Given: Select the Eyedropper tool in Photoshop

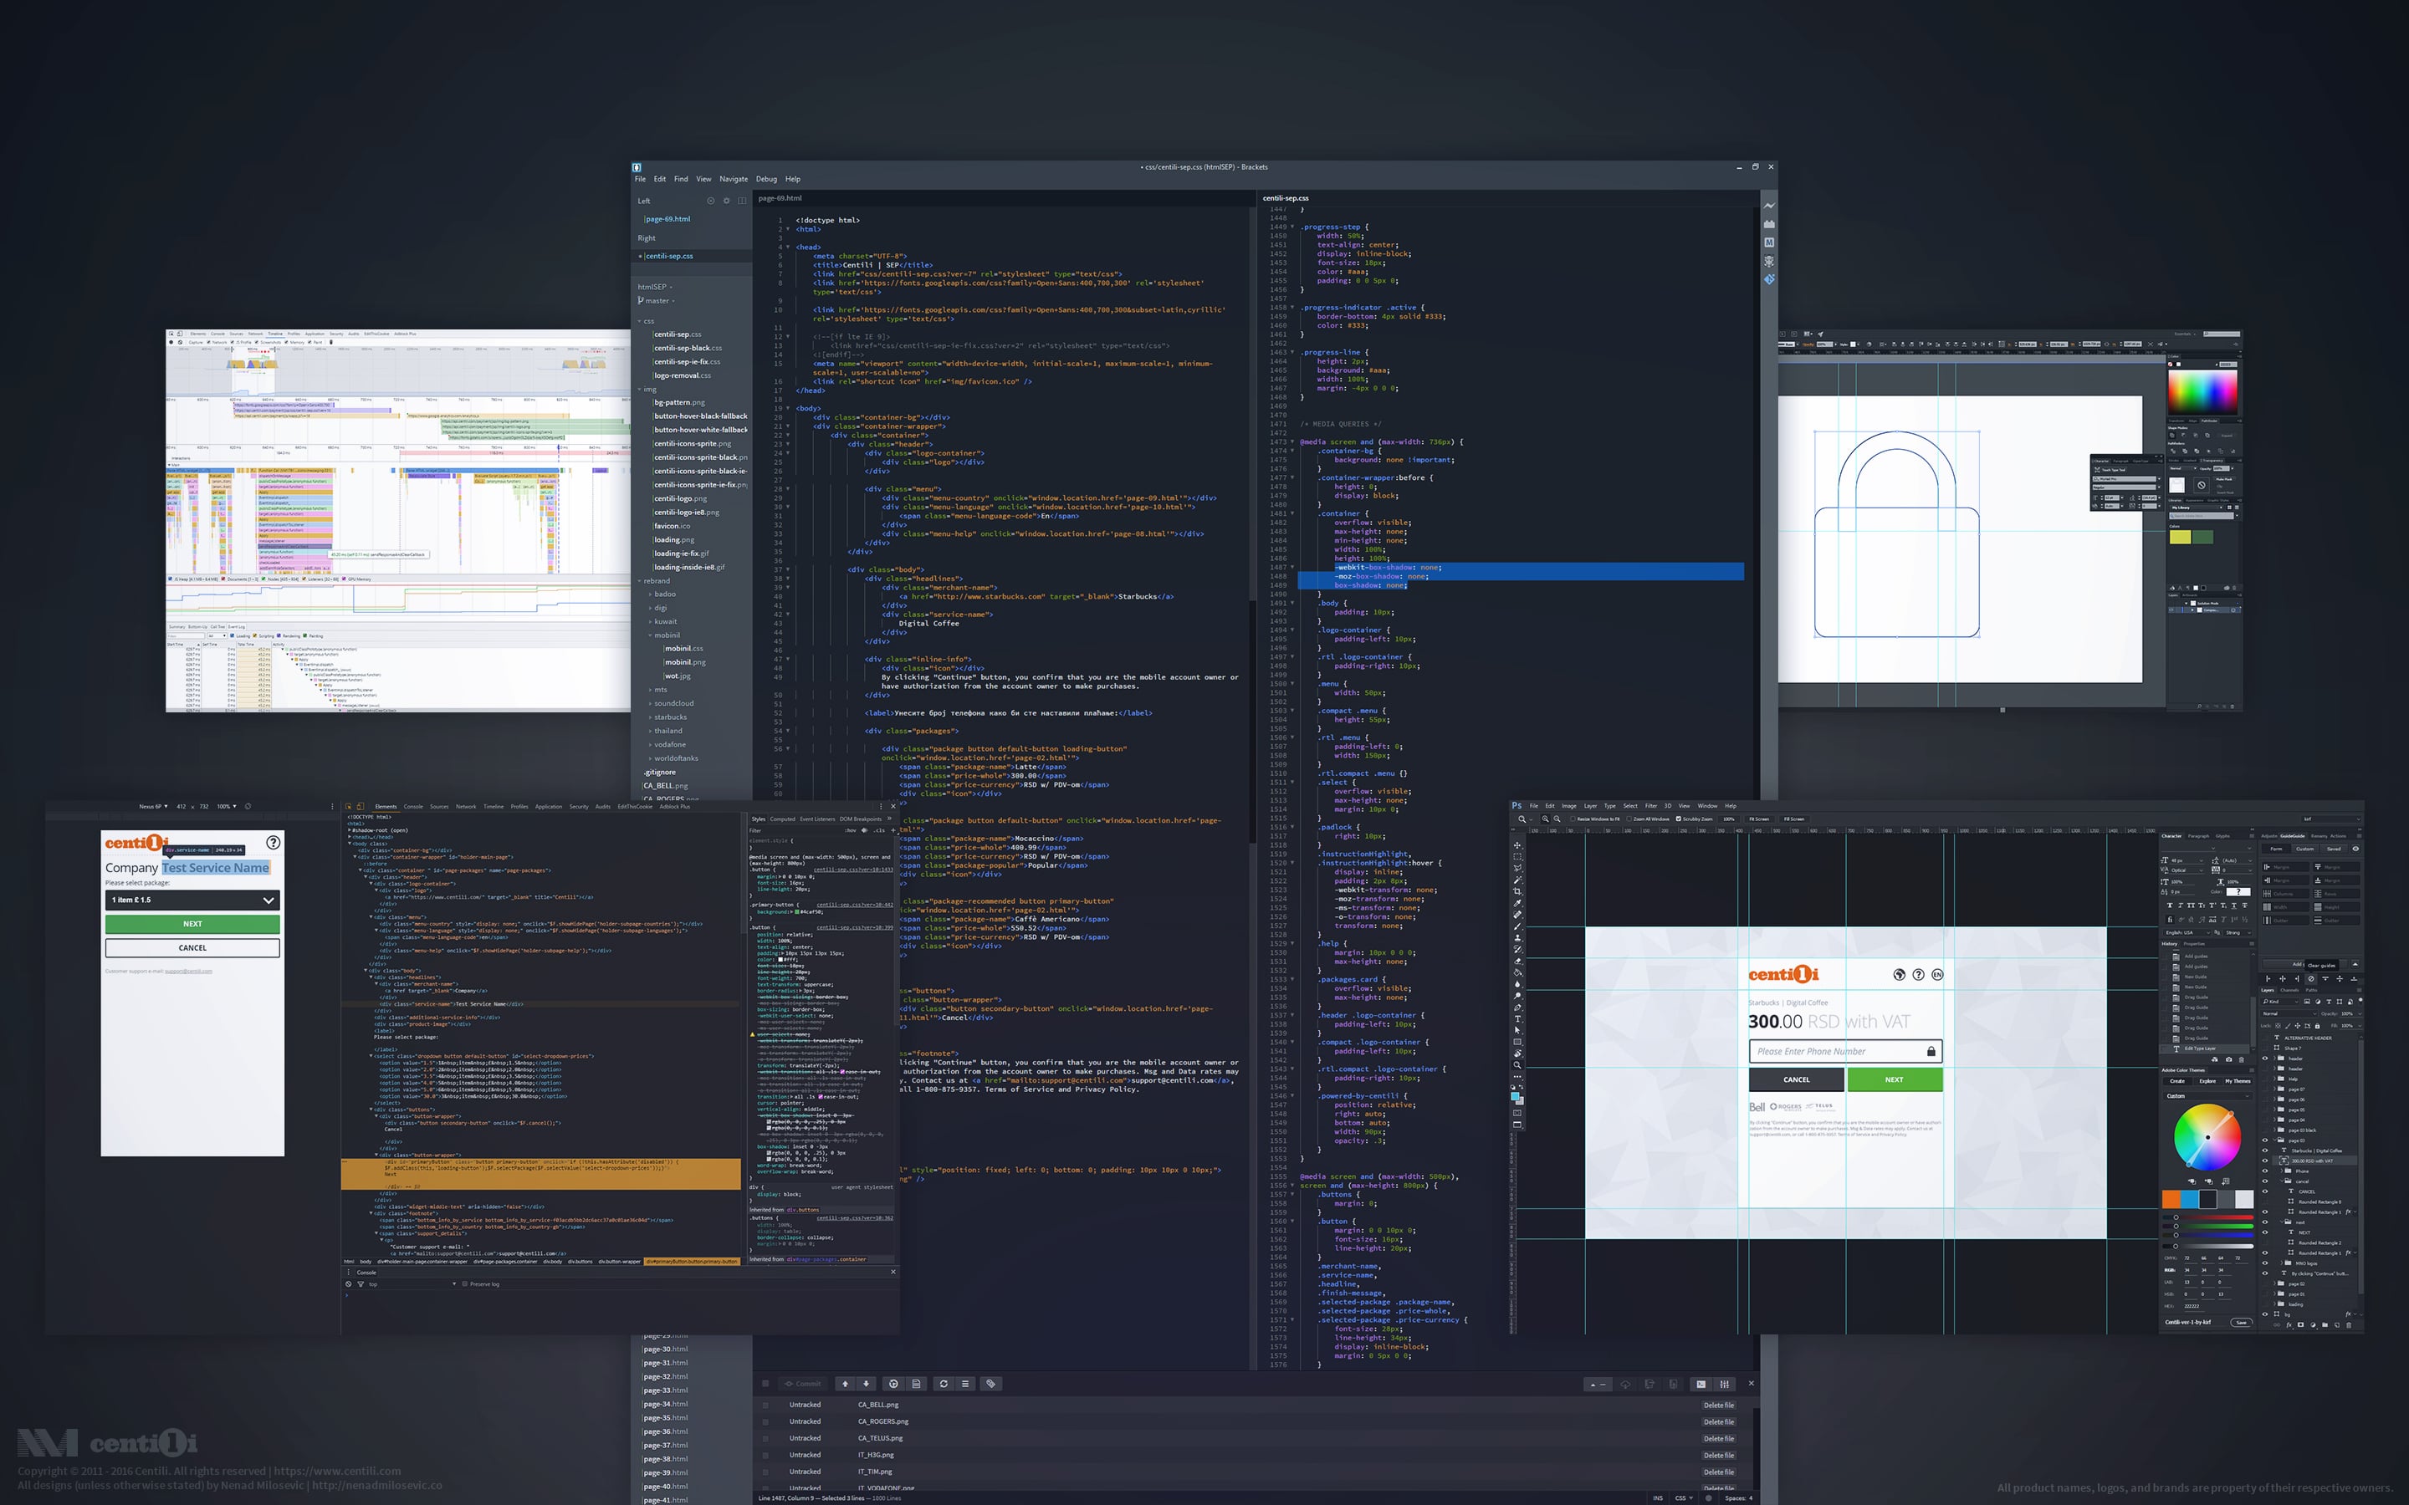Looking at the screenshot, I should point(1517,903).
